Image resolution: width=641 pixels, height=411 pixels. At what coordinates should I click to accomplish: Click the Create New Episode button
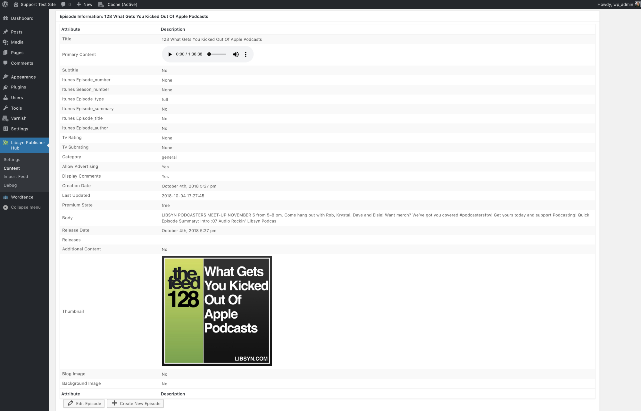coord(135,404)
